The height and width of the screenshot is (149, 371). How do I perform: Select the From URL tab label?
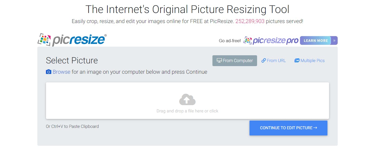click(276, 61)
